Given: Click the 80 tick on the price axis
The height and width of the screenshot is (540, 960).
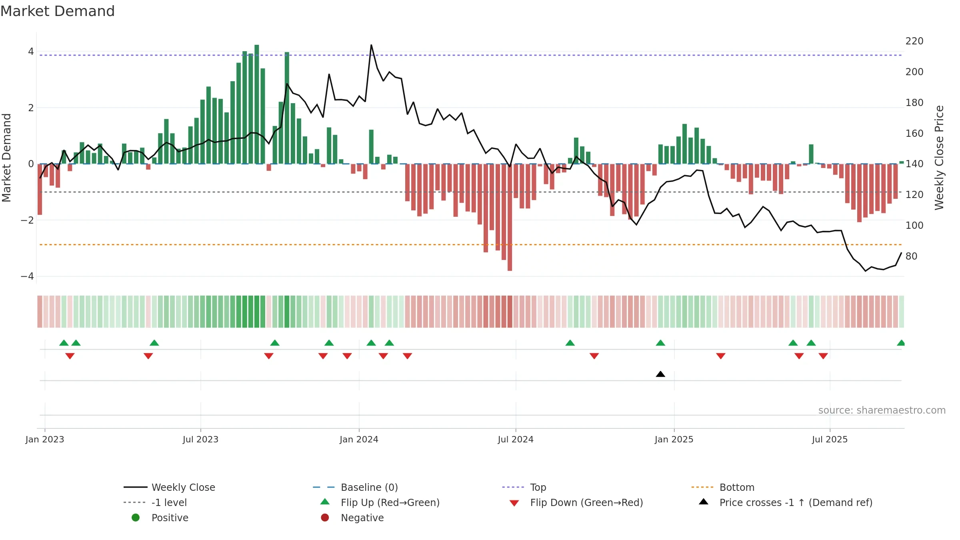Looking at the screenshot, I should 911,256.
